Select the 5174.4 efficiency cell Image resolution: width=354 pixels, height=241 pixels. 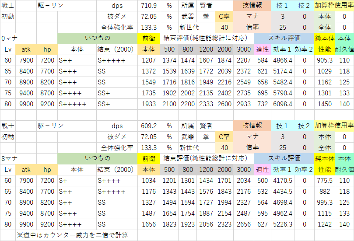(282, 71)
